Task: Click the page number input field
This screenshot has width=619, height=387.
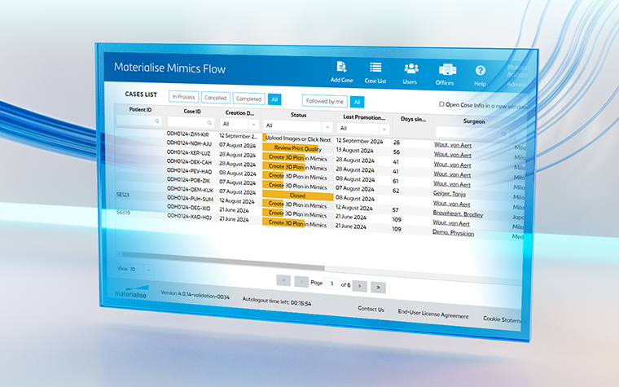Action: click(331, 284)
